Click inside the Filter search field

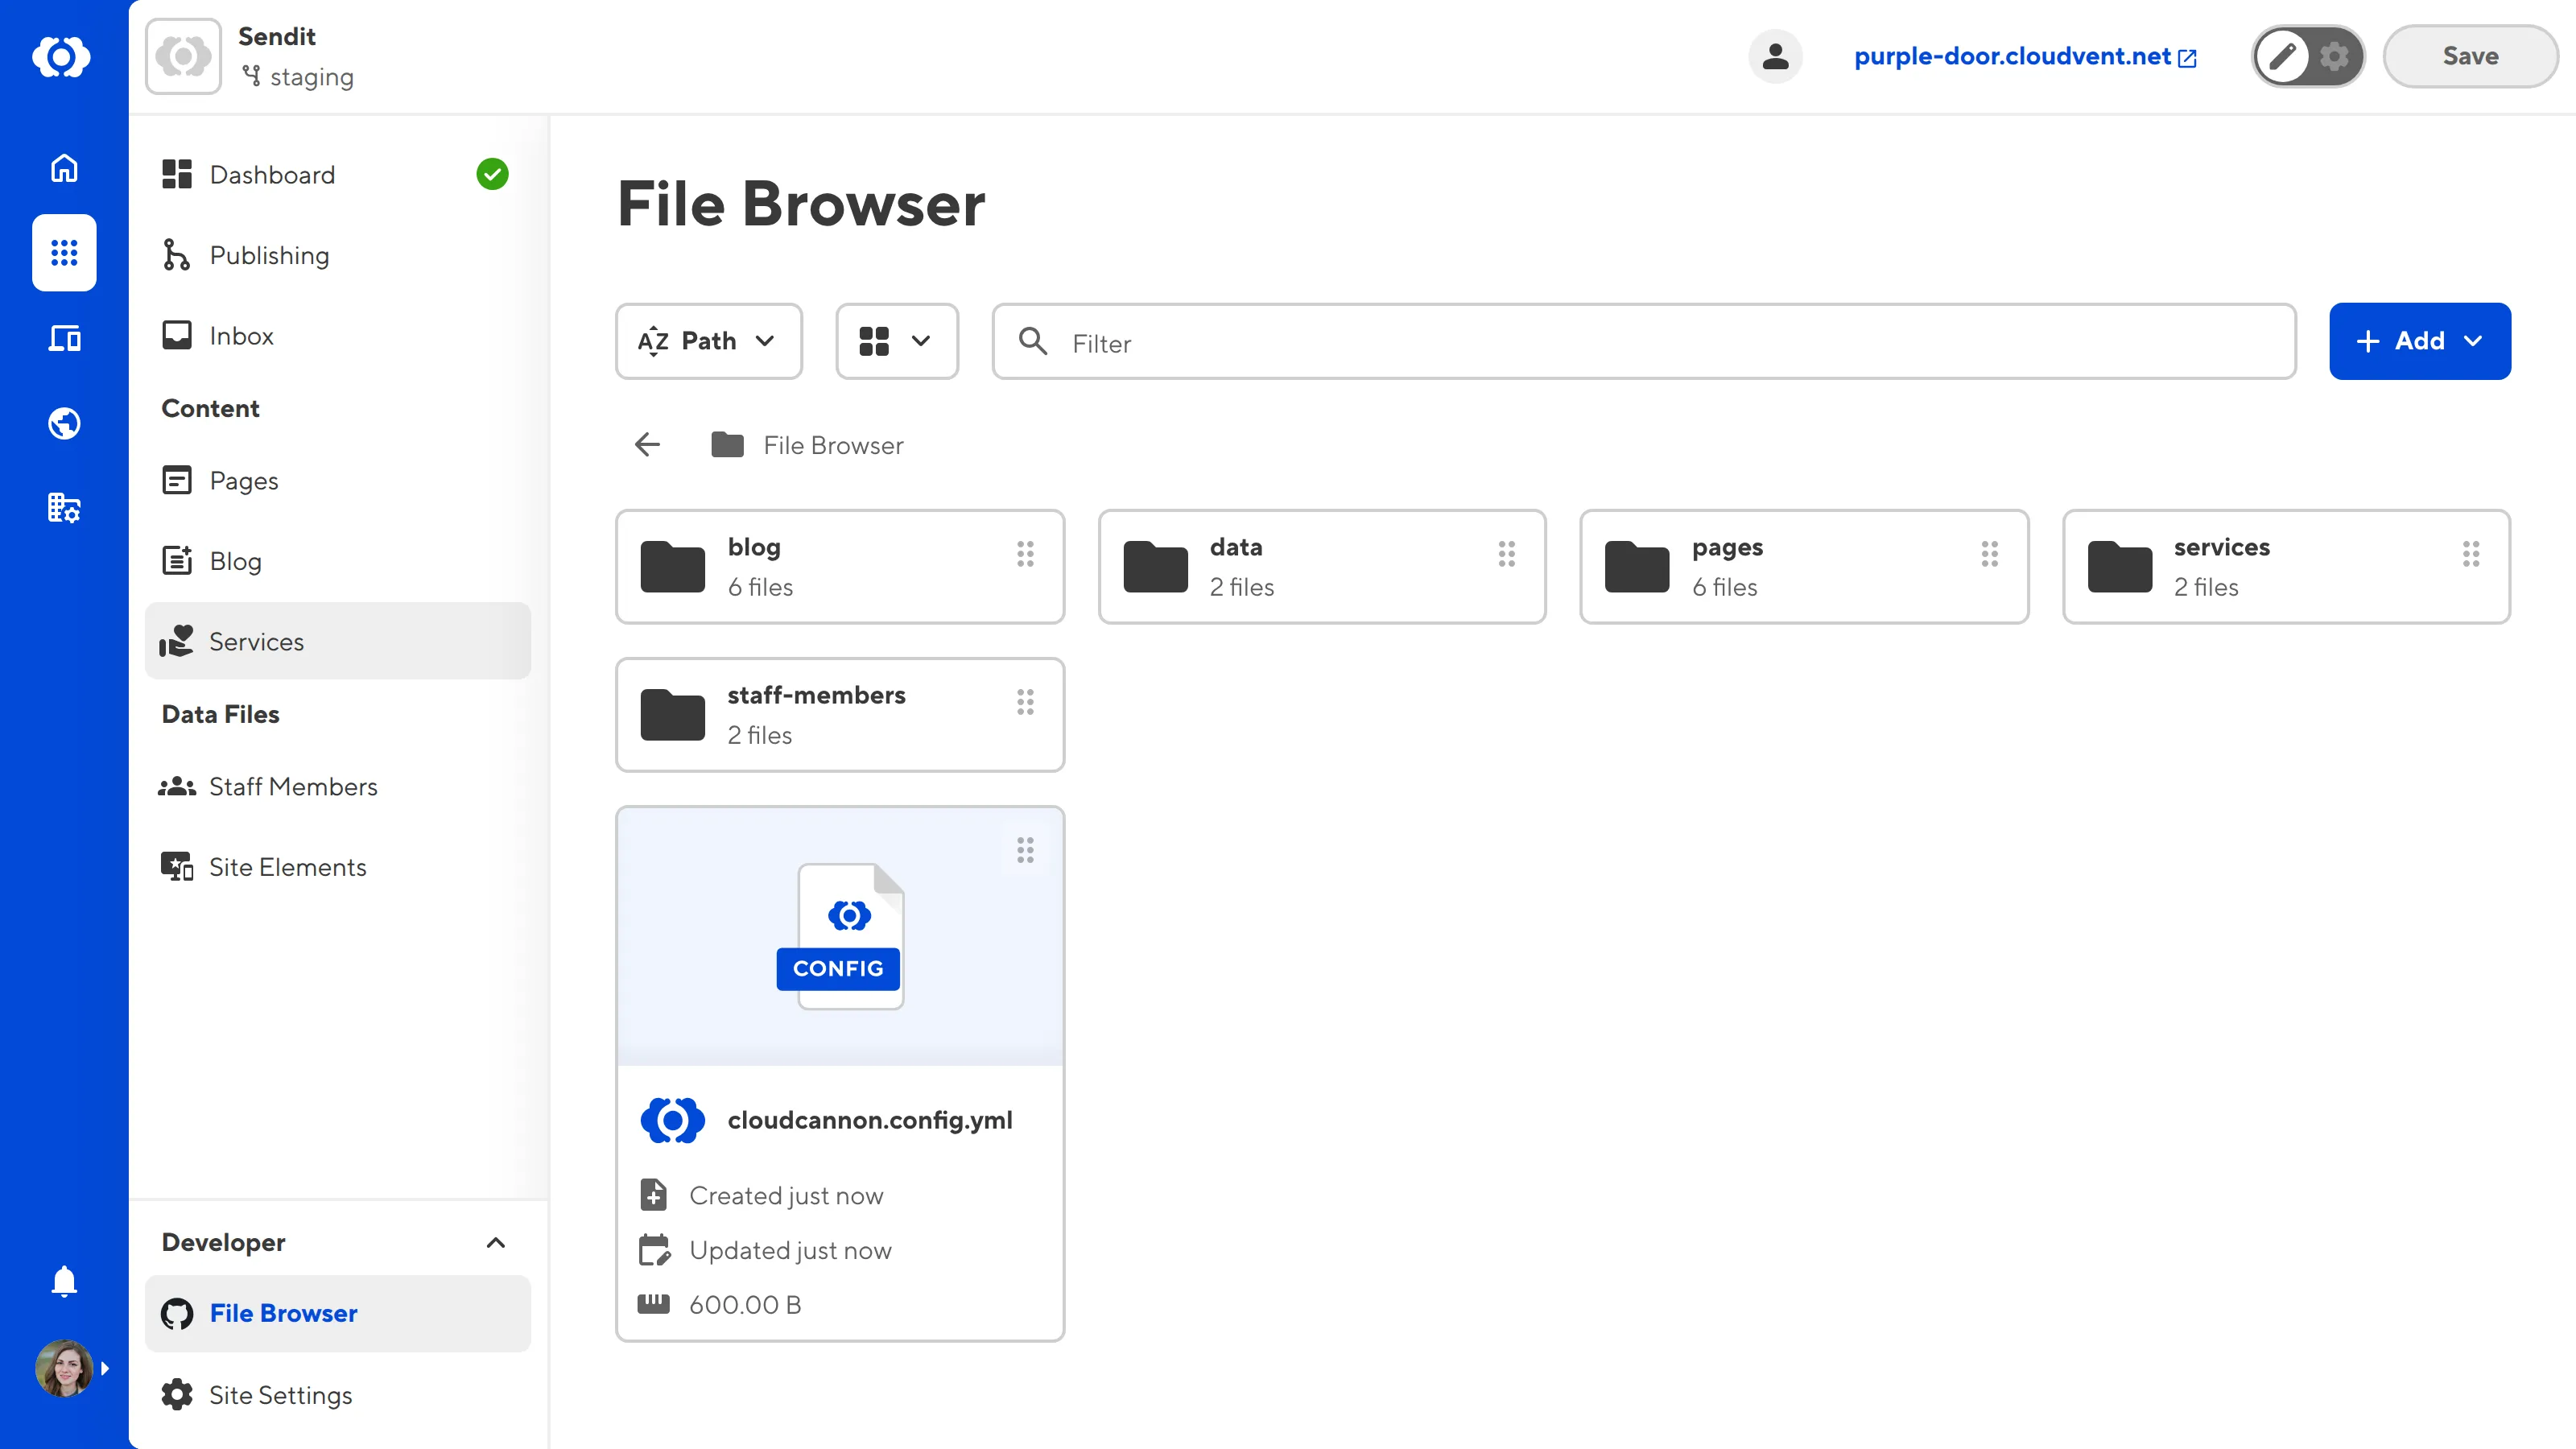click(1400, 341)
